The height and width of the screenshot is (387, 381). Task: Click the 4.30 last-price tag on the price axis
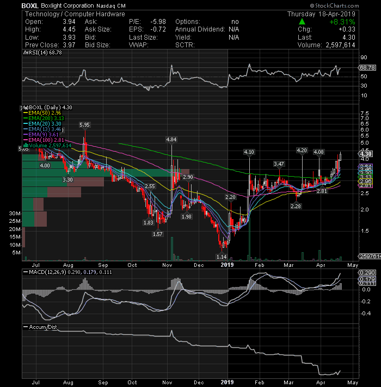tap(366, 154)
